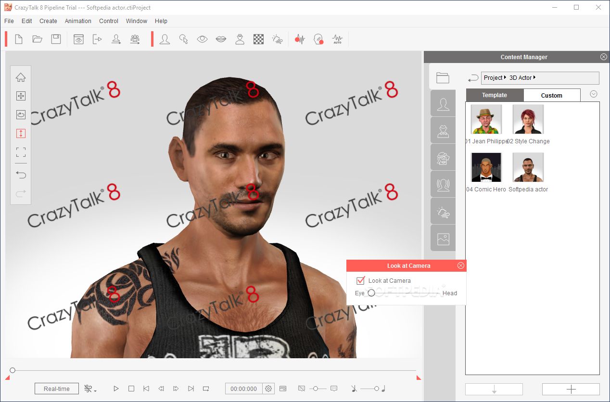Image resolution: width=610 pixels, height=402 pixels.
Task: Expand the Project breadcrumb arrow
Action: [x=505, y=77]
